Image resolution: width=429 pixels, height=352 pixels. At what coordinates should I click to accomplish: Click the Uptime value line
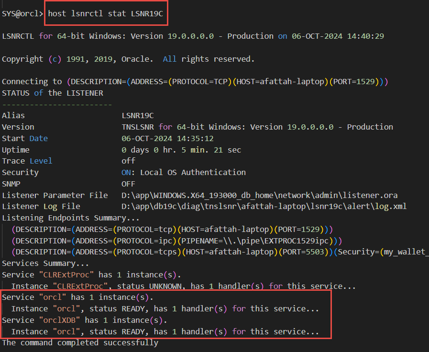click(181, 150)
